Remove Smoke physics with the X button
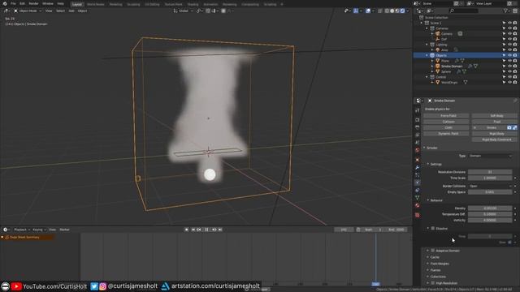This screenshot has width=520, height=292. tap(474, 128)
